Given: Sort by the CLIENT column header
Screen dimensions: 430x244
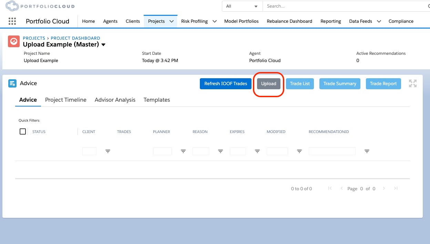Looking at the screenshot, I should coord(89,132).
